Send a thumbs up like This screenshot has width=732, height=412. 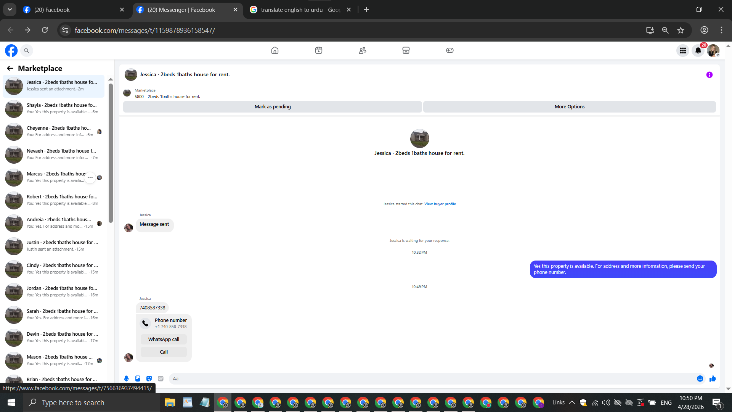click(x=713, y=378)
